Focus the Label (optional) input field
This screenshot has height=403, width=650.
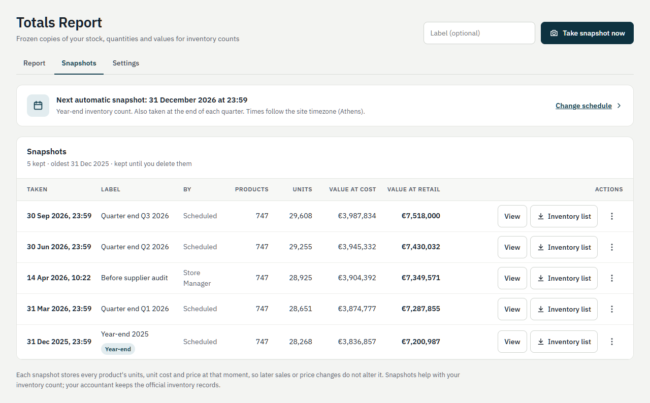click(479, 33)
